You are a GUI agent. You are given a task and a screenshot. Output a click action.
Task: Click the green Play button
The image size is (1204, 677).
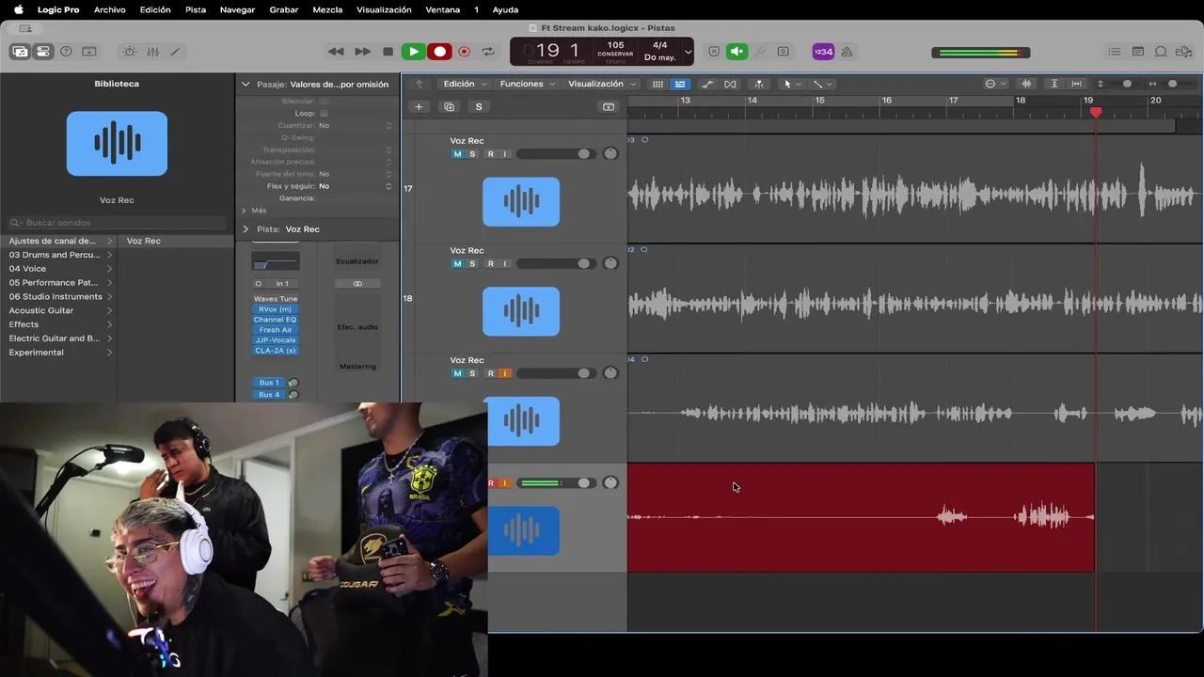tap(413, 52)
